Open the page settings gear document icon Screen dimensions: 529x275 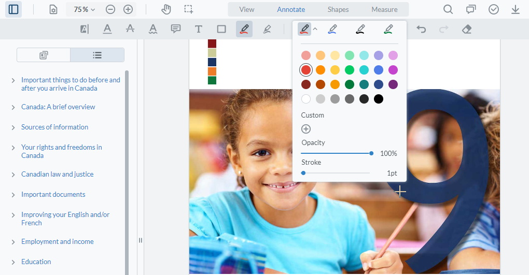(53, 9)
